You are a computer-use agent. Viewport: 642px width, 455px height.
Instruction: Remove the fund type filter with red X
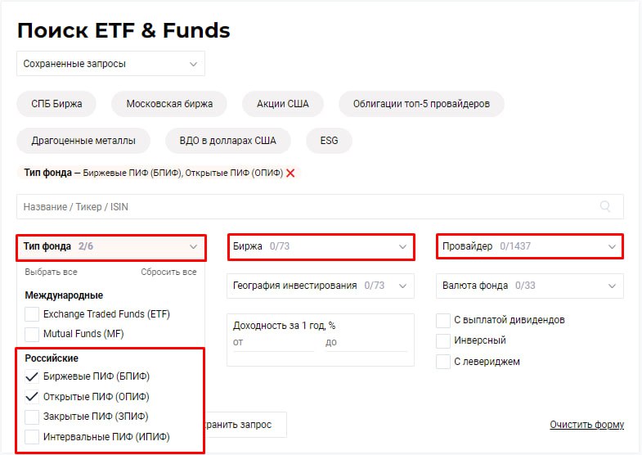tap(290, 173)
